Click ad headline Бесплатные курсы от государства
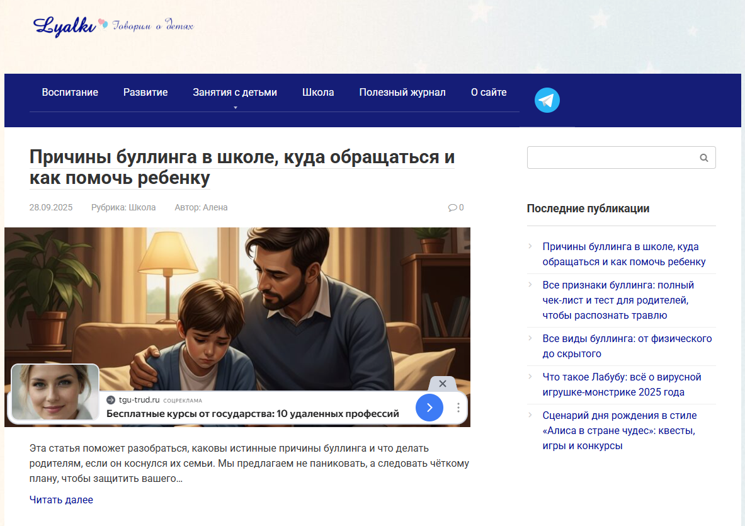This screenshot has width=745, height=526. click(253, 414)
